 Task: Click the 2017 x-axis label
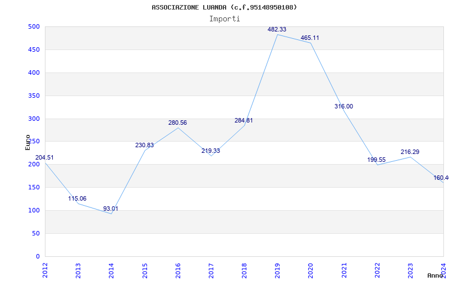211,270
